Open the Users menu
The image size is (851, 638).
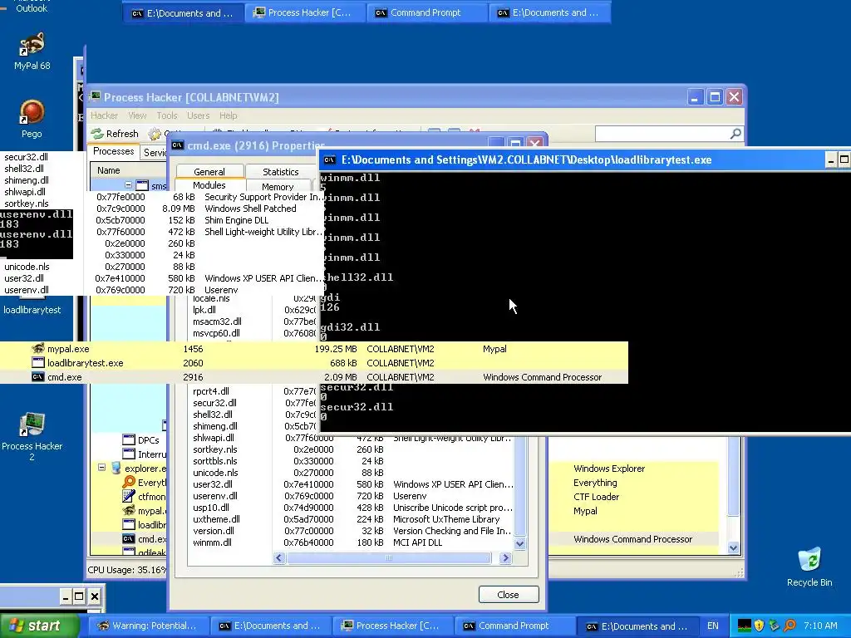[198, 115]
